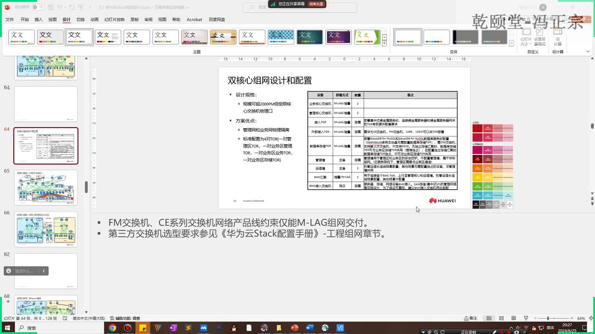This screenshot has width=595, height=334.
Task: Open the 审阅 review tab
Action: pyautogui.click(x=148, y=19)
